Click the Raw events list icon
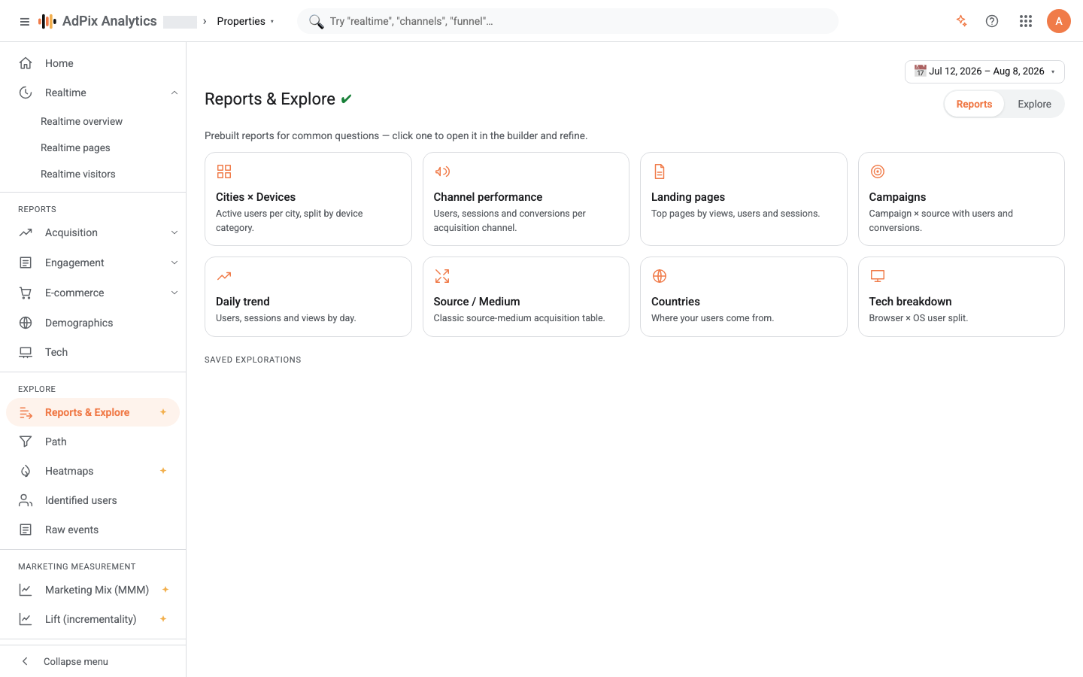Viewport: 1083px width, 677px height. [x=26, y=530]
